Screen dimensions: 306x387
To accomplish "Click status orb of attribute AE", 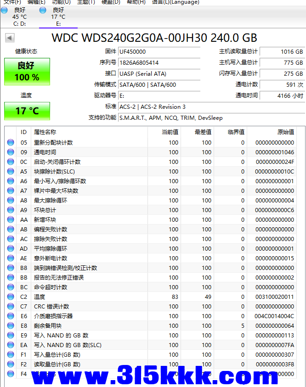I will pos(11,258).
